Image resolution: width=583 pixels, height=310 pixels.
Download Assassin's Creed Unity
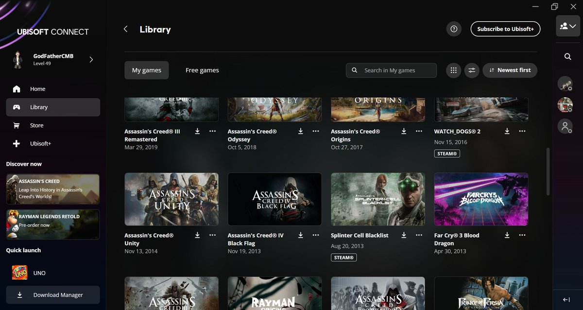pyautogui.click(x=198, y=235)
